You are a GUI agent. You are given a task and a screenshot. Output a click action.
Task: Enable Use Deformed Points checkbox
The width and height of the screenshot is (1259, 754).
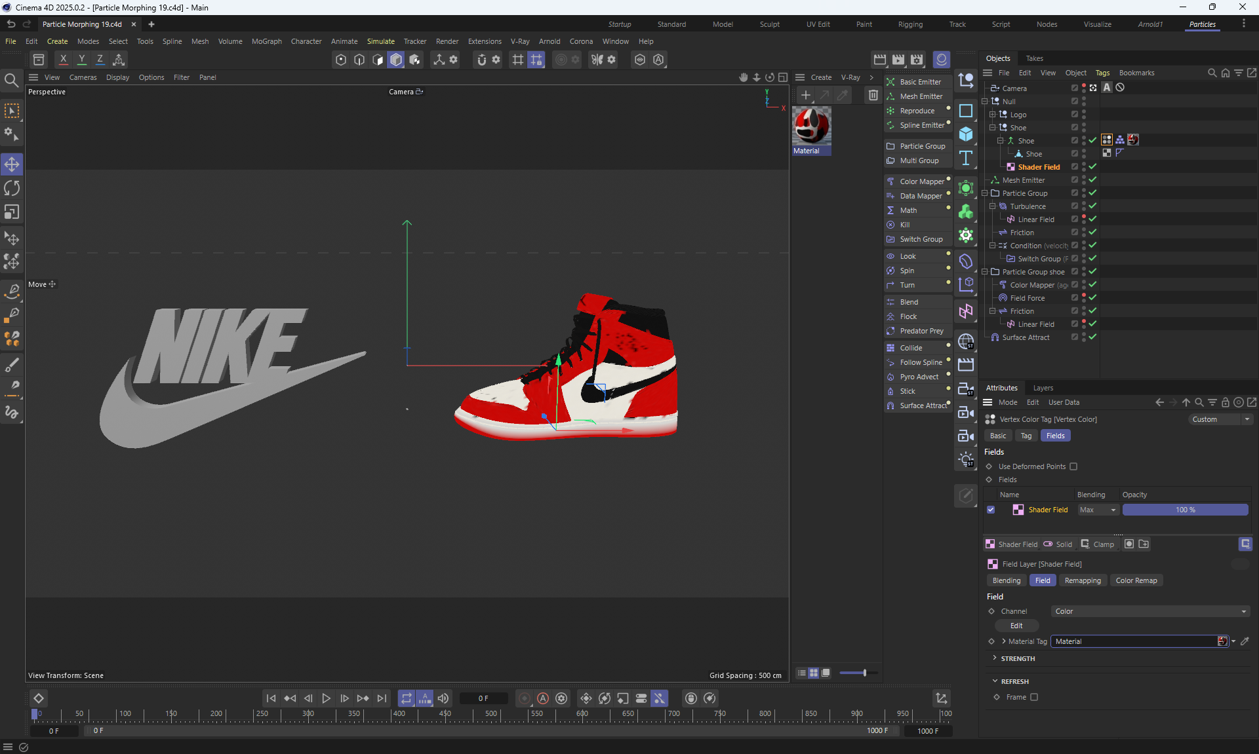[x=1073, y=466]
